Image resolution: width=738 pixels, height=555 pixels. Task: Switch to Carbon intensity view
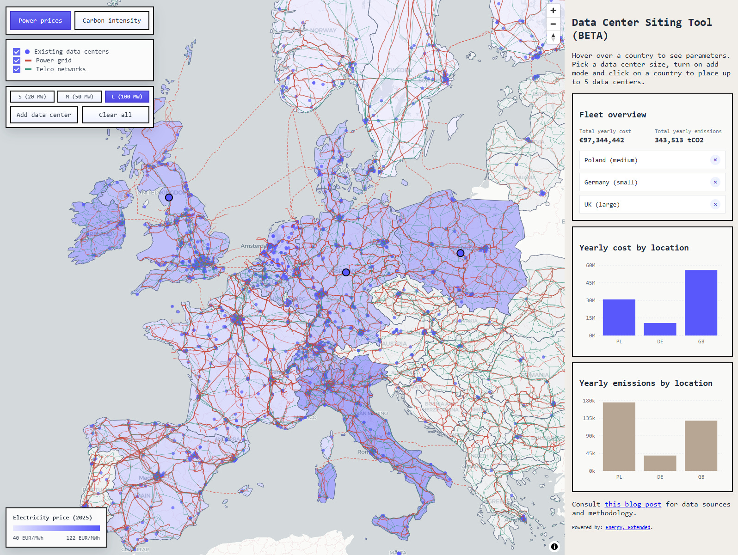pos(111,21)
